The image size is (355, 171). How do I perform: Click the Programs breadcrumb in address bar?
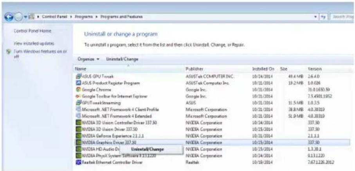[x=85, y=17]
